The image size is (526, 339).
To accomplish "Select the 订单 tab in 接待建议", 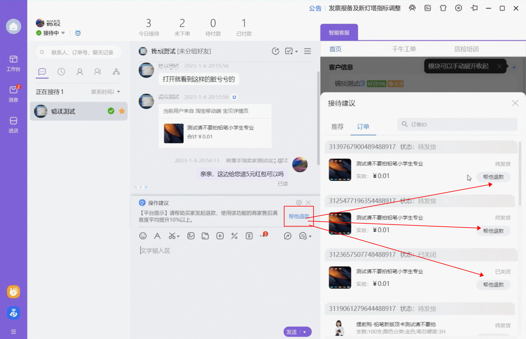I will (x=363, y=126).
